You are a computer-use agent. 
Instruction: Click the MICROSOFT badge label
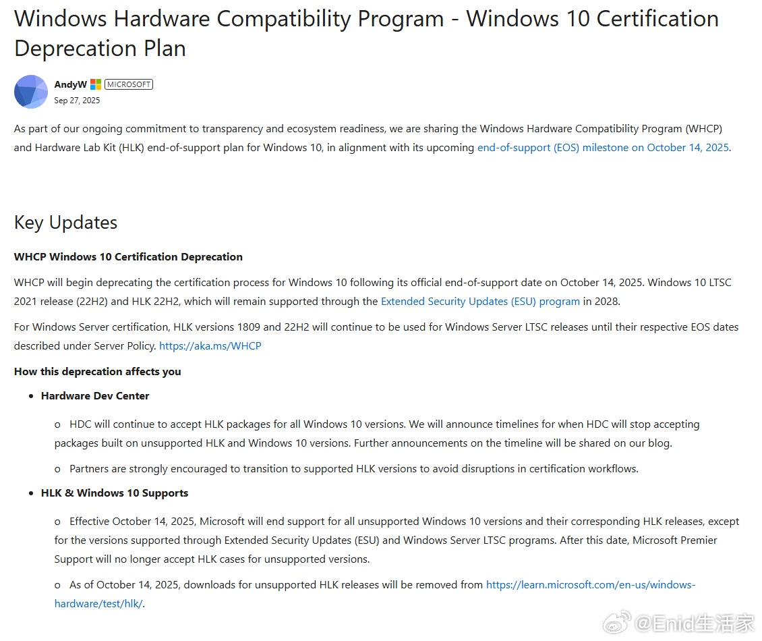point(129,84)
